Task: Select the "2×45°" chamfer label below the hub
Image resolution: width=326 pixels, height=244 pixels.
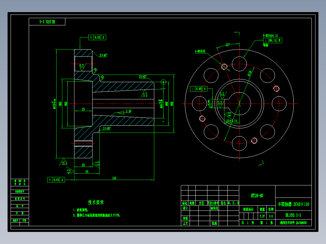Action: click(107, 128)
